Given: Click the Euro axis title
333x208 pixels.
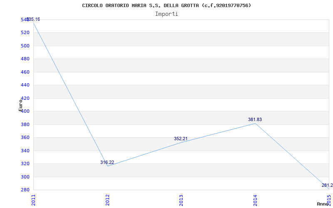Looking at the screenshot, I should [x=20, y=106].
